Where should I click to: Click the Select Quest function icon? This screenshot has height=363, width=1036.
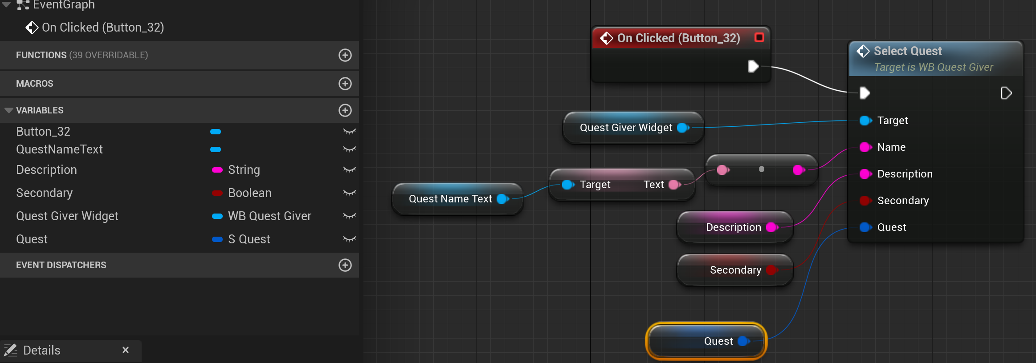(x=863, y=51)
